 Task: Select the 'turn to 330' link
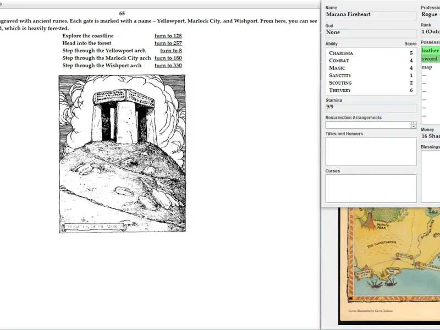[x=168, y=65]
